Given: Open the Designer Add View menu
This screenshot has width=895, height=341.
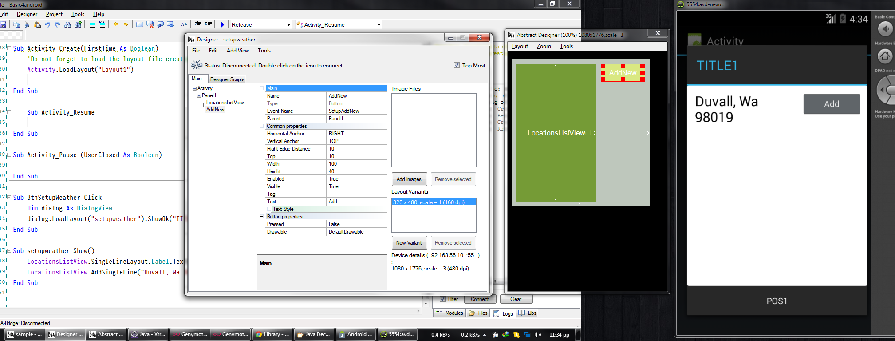Looking at the screenshot, I should 238,51.
